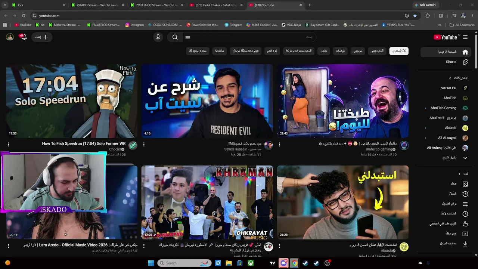Image resolution: width=478 pixels, height=269 pixels.
Task: Click the Windows Start button
Action: [151, 263]
